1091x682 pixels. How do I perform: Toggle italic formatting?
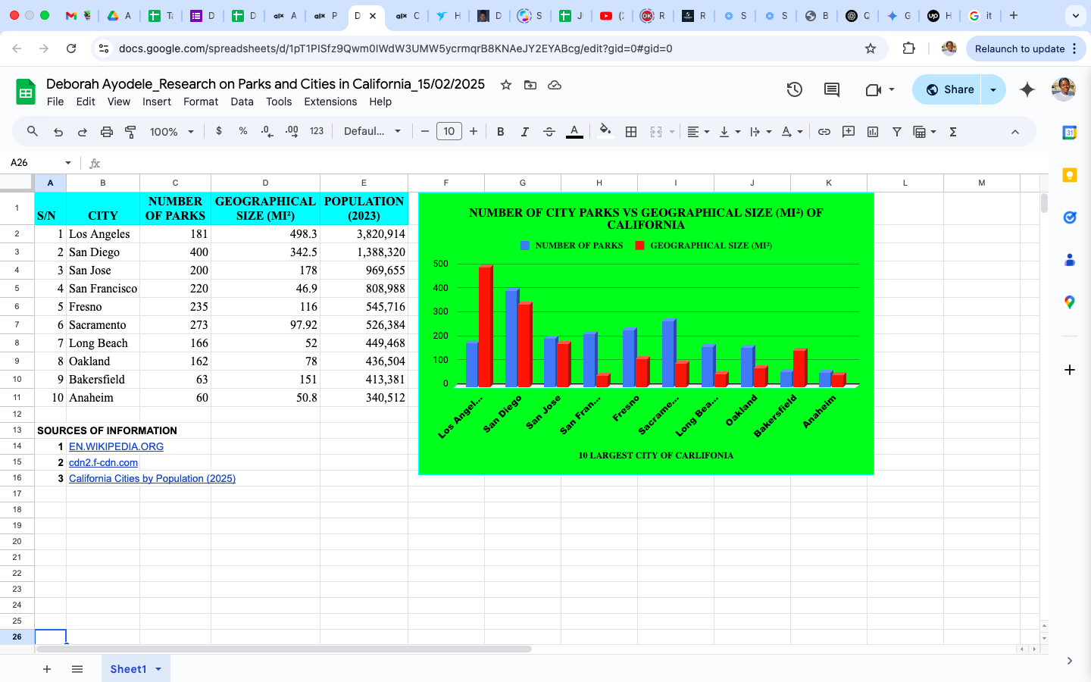click(524, 132)
